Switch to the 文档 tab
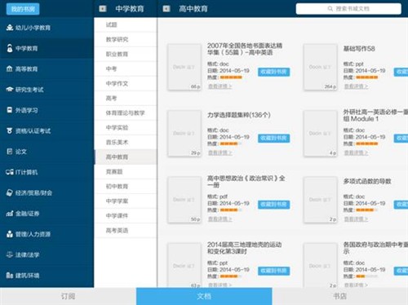This screenshot has width=408, height=305. point(204,296)
